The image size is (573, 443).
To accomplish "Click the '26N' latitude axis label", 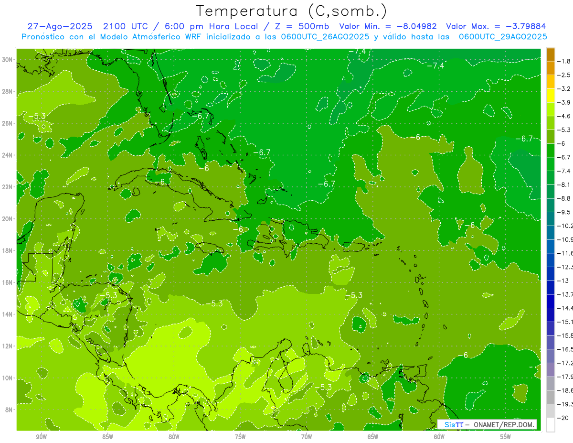I will (7, 123).
